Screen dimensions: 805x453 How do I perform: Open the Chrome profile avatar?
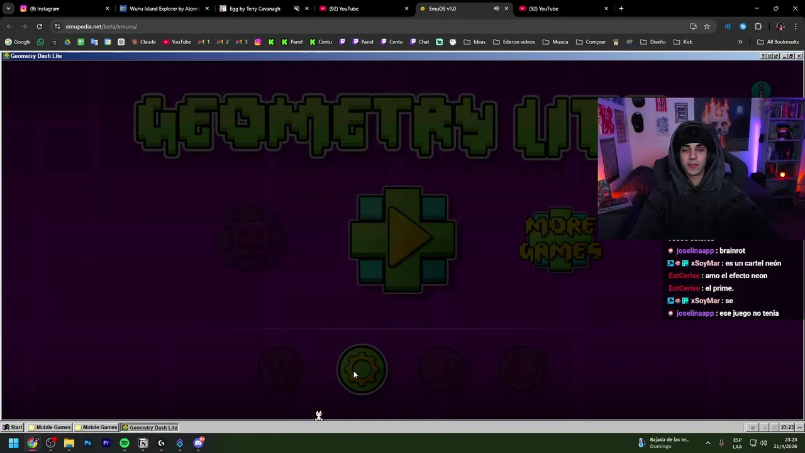(780, 26)
